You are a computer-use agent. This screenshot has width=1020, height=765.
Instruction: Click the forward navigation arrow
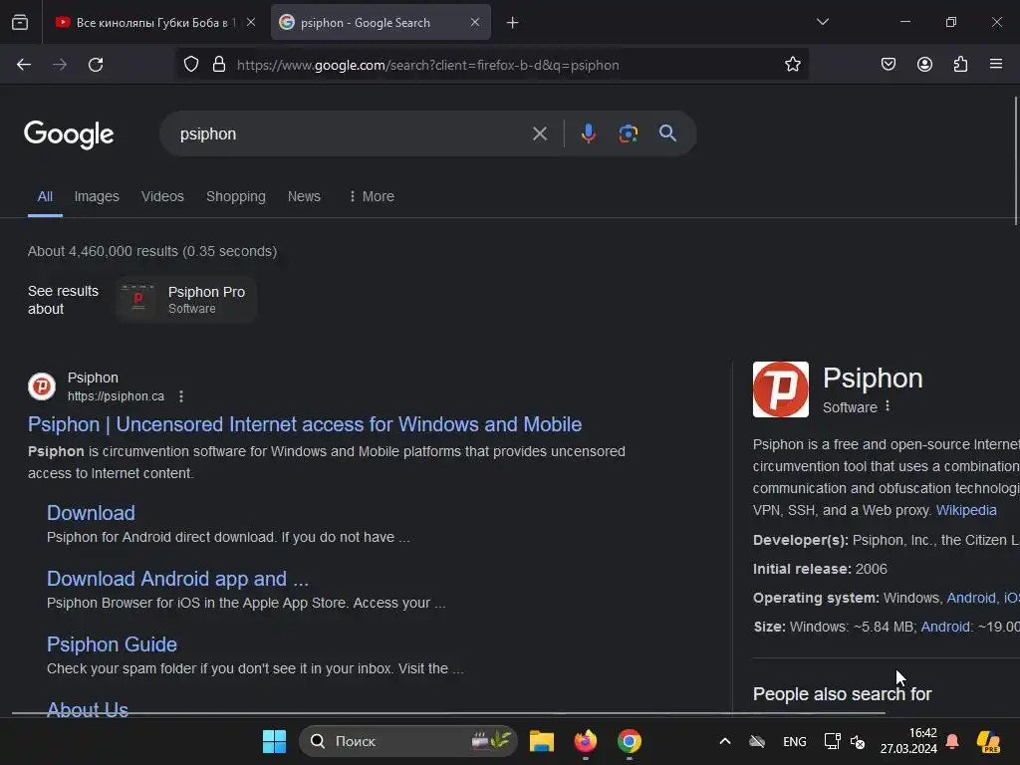tap(60, 65)
